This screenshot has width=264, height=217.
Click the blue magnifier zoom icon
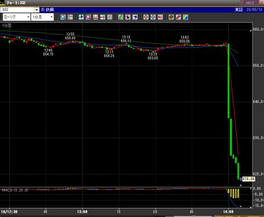[x=63, y=17]
